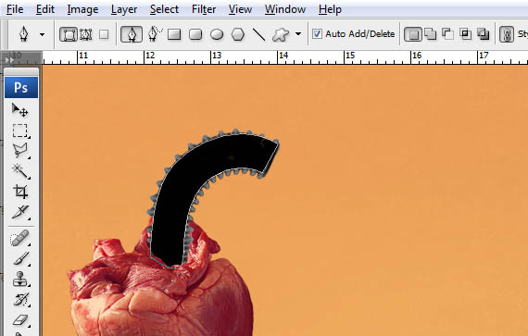The width and height of the screenshot is (528, 336).
Task: Select the Eraser tool
Action: point(20,320)
